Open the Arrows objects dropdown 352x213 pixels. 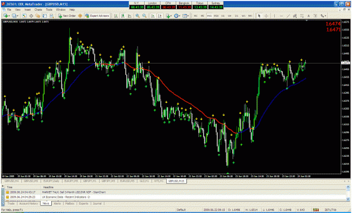(323, 16)
